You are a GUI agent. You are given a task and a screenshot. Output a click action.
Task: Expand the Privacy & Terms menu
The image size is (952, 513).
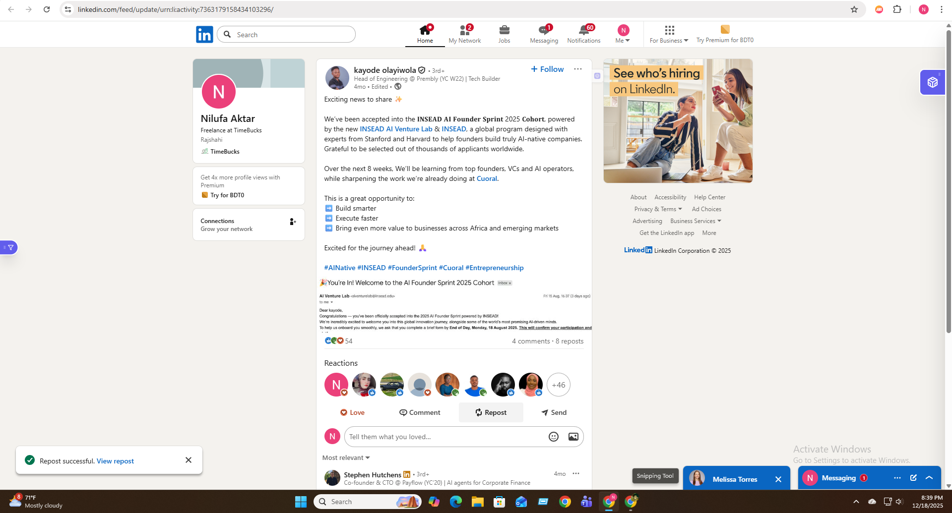click(x=658, y=209)
